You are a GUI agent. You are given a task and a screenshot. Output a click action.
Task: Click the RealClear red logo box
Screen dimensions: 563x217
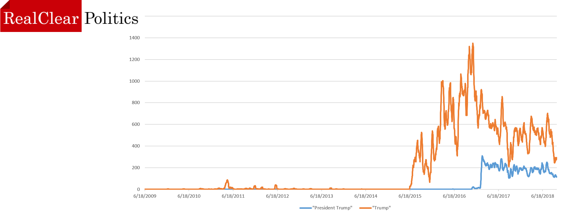pos(41,16)
